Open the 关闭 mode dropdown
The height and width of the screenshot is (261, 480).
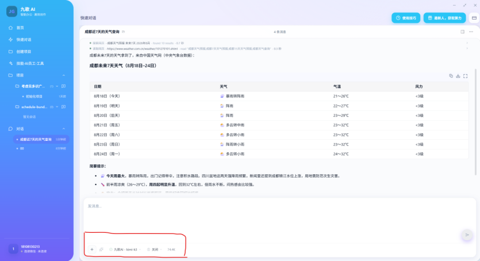coord(155,250)
